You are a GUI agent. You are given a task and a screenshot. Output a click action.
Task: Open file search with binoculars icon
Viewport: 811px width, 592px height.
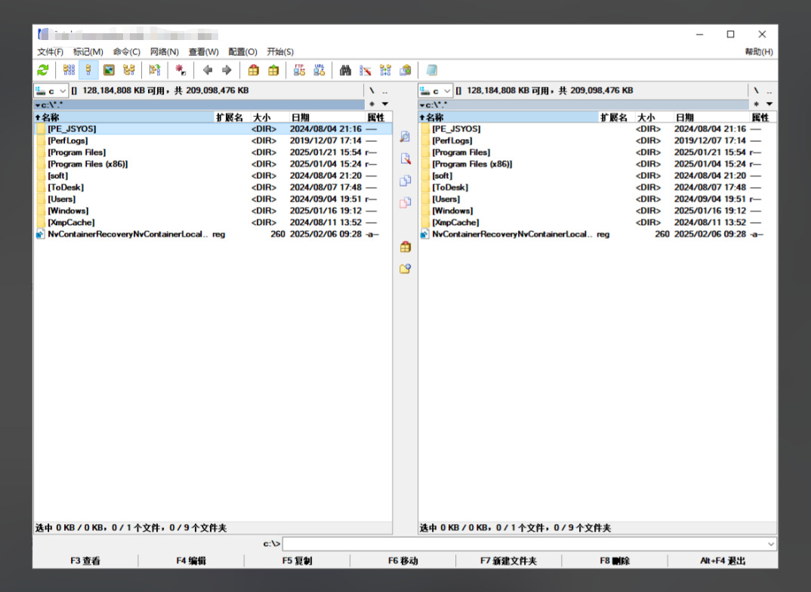(346, 70)
